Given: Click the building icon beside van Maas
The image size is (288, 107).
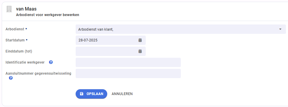Looking at the screenshot, I should pyautogui.click(x=9, y=9).
